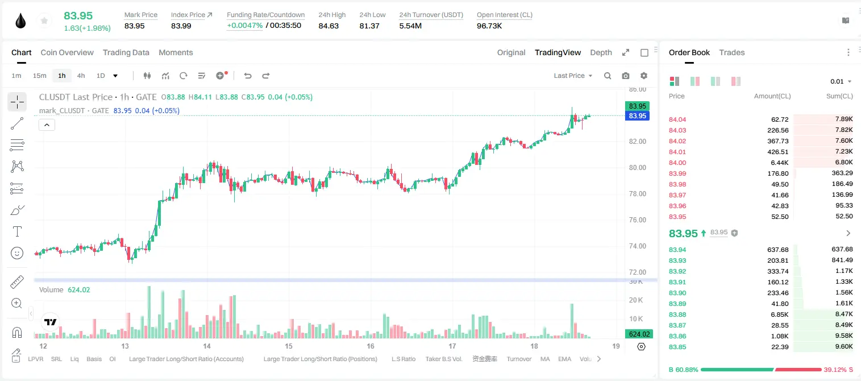Image resolution: width=861 pixels, height=381 pixels.
Task: Choose the Text annotation tool
Action: (x=17, y=231)
